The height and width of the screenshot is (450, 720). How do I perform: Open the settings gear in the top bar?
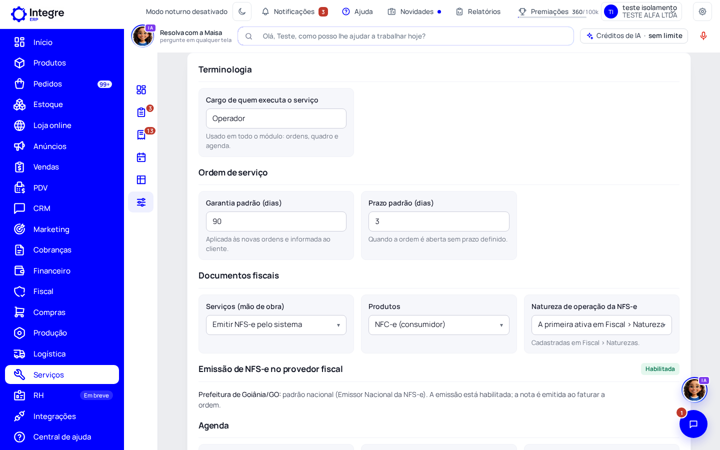702,11
